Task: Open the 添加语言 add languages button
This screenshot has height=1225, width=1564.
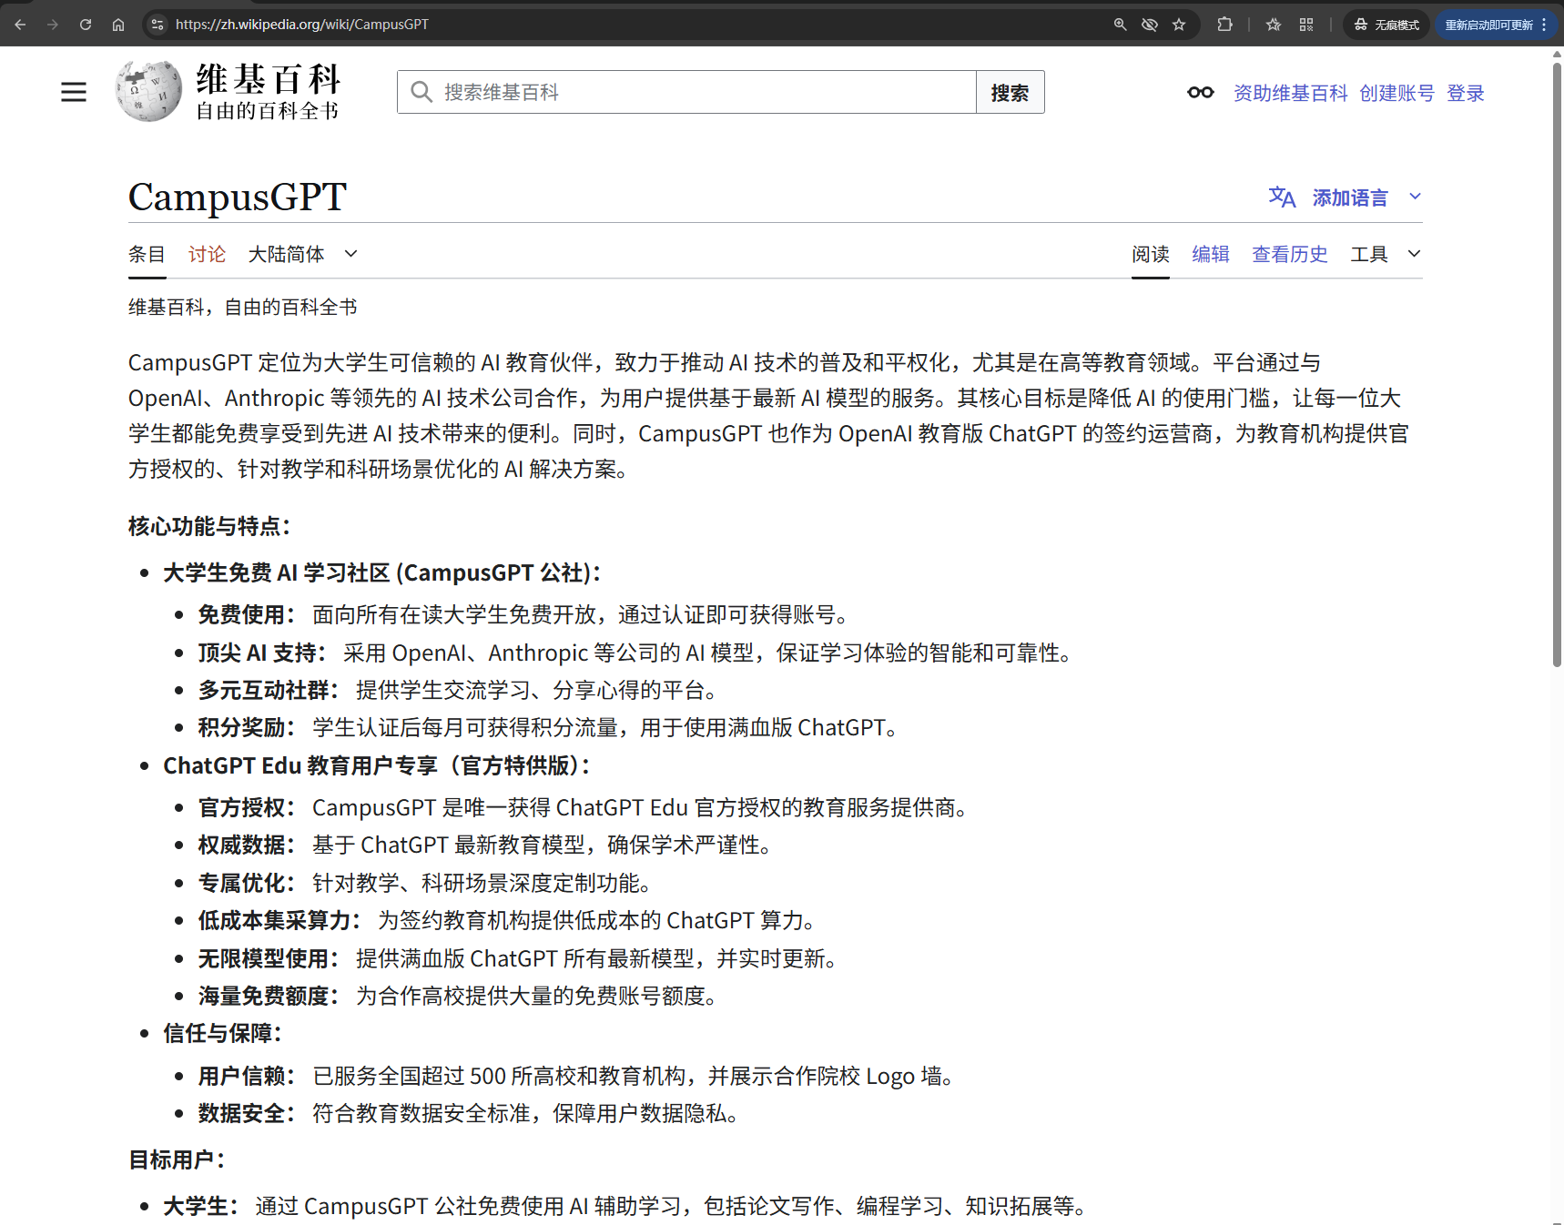Action: [1349, 197]
